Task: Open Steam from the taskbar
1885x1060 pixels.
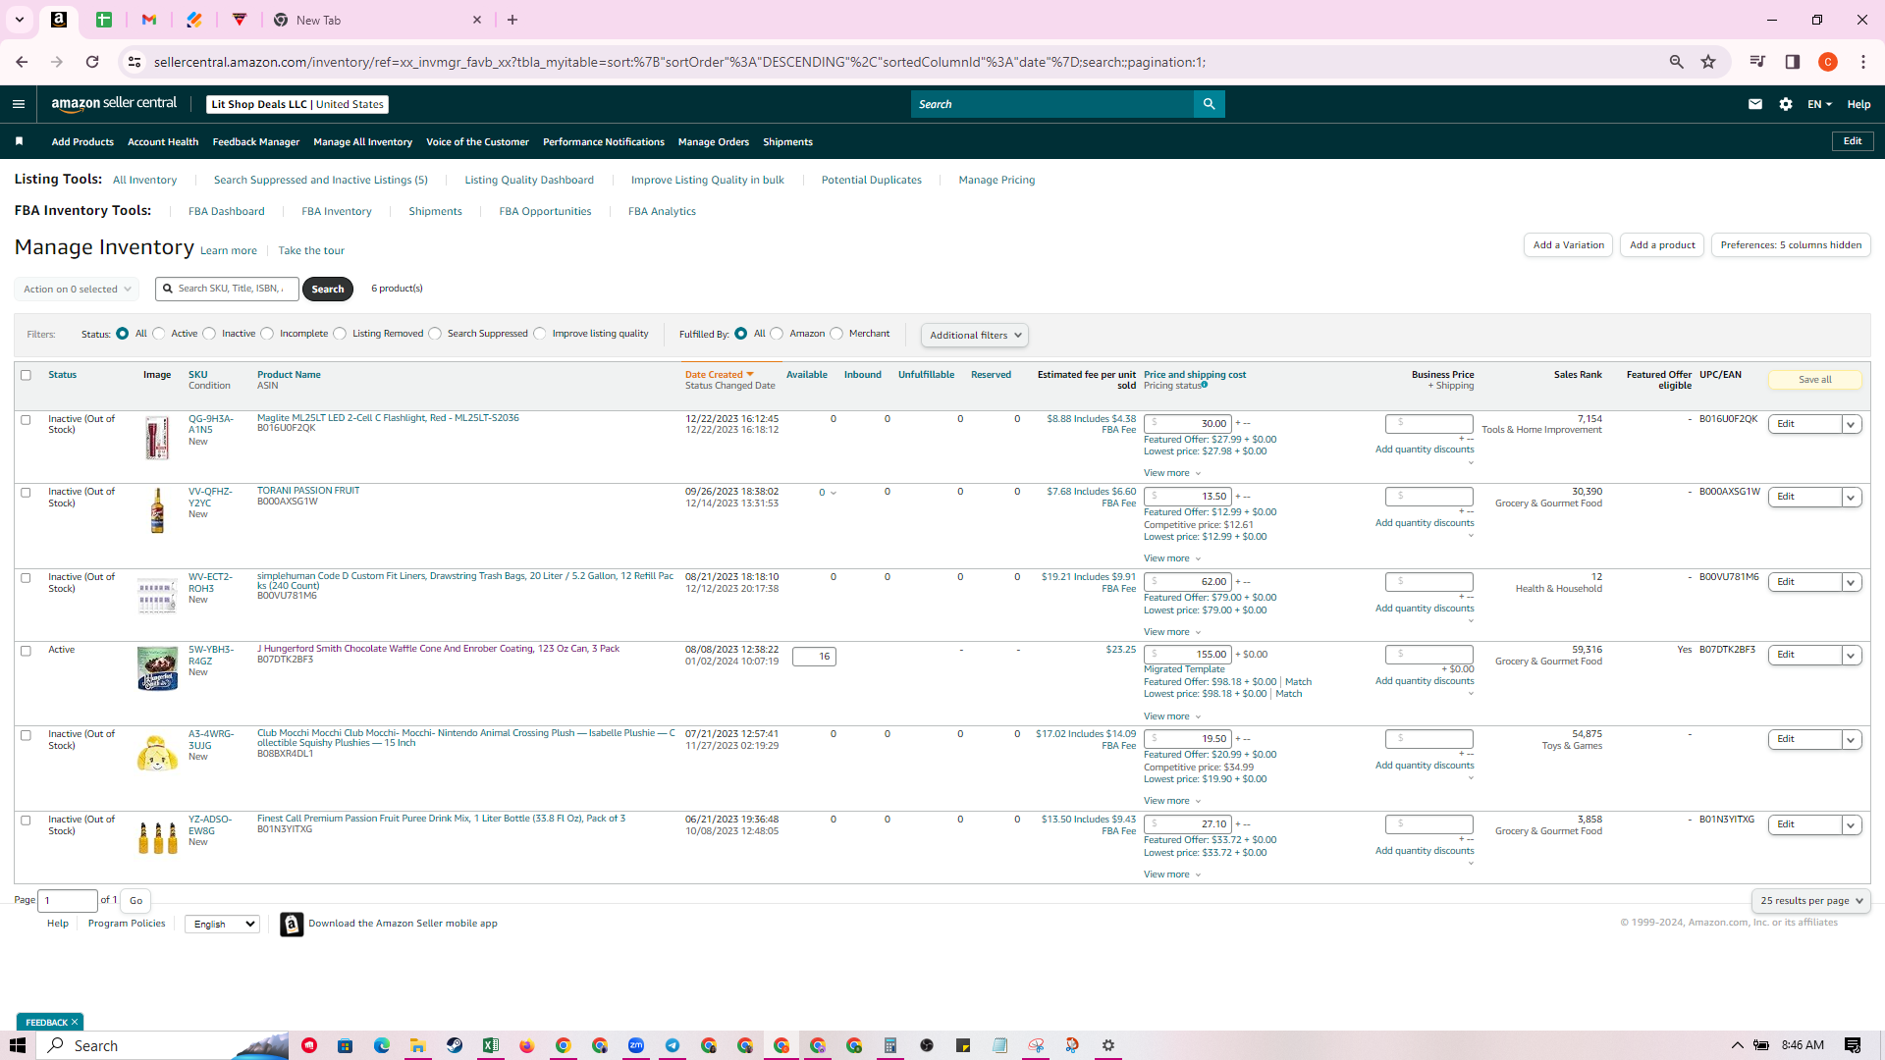Action: [x=454, y=1045]
